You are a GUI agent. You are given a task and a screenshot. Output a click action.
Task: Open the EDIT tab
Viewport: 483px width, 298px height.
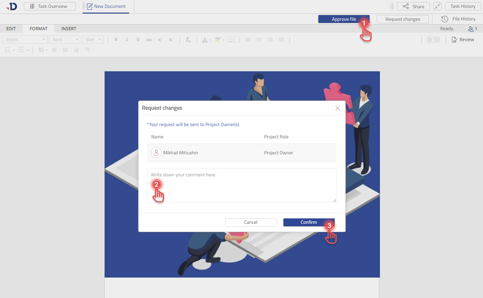click(11, 29)
